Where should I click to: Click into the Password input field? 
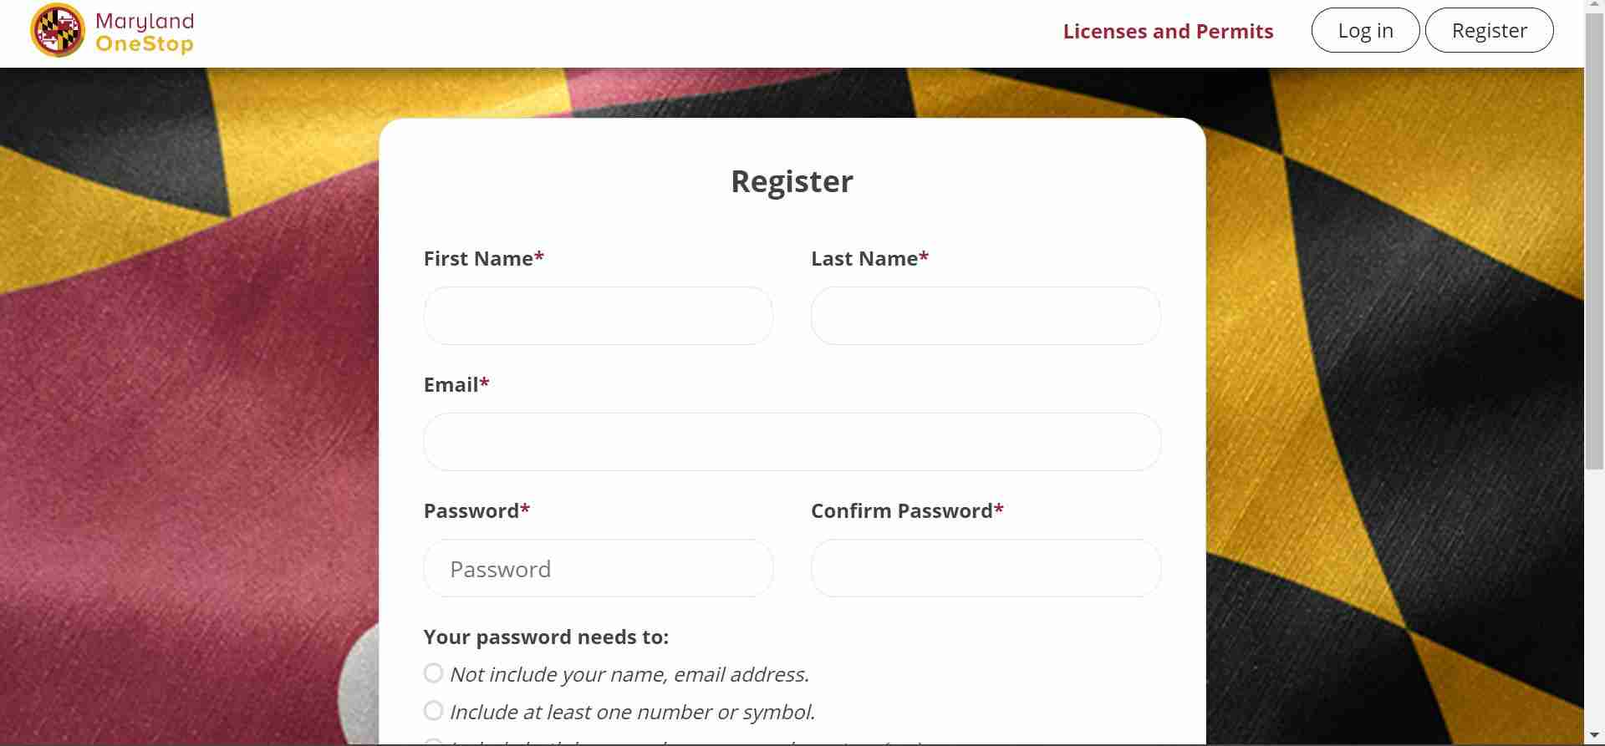(599, 568)
